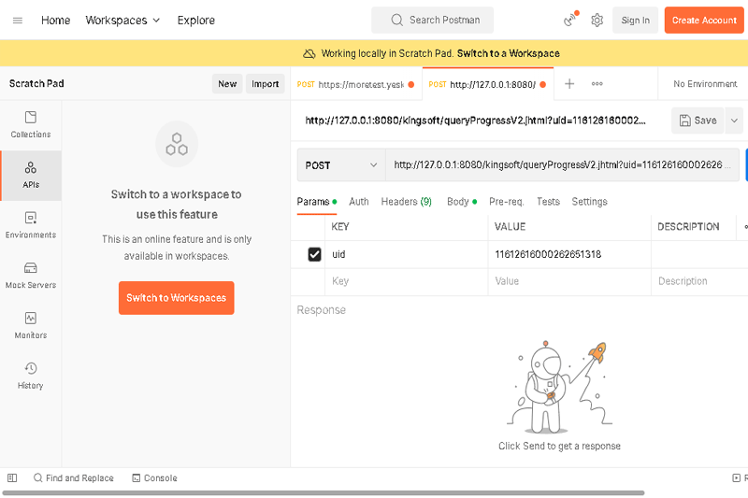Open the settings gear icon
This screenshot has height=498, width=748.
(597, 21)
